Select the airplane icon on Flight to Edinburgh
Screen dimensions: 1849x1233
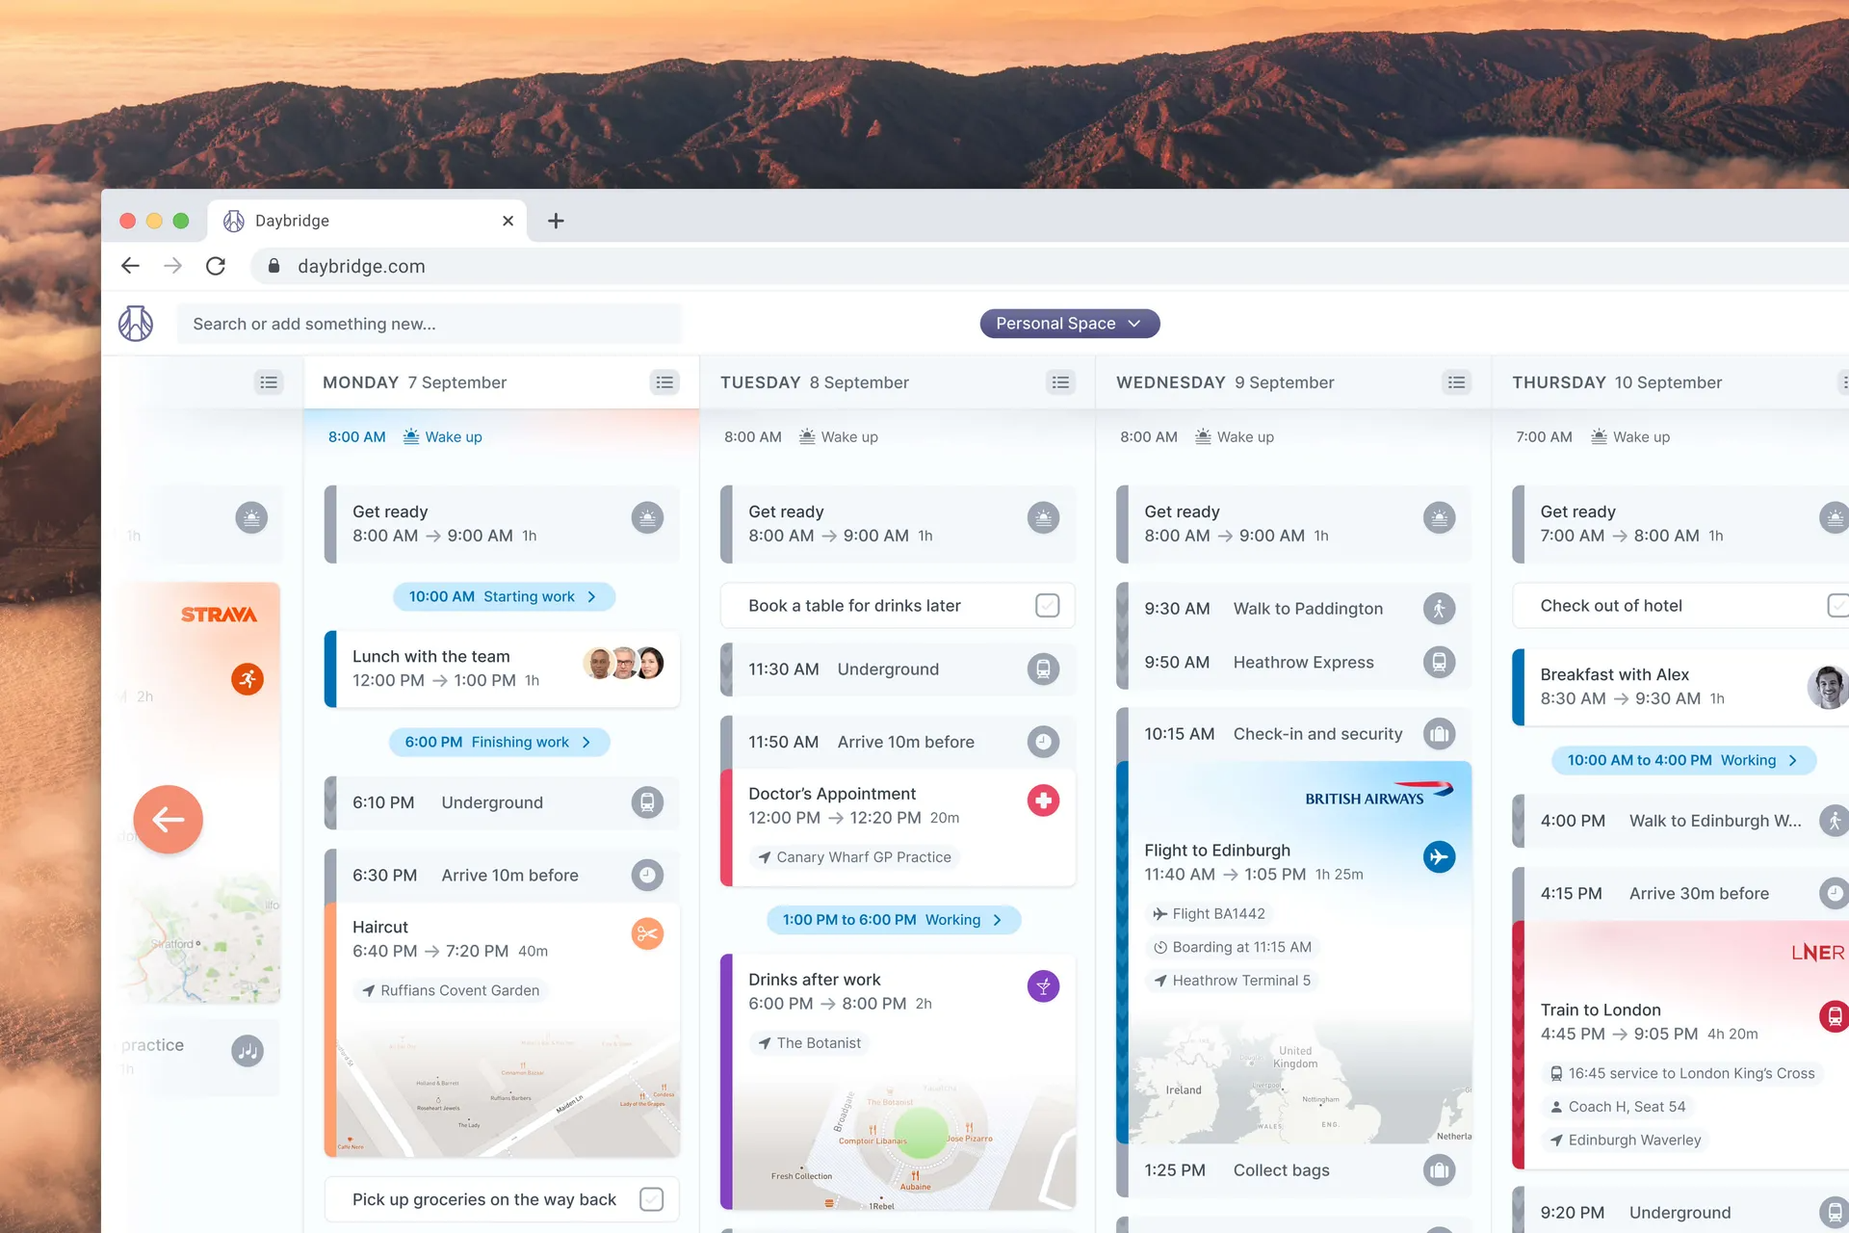click(x=1439, y=856)
